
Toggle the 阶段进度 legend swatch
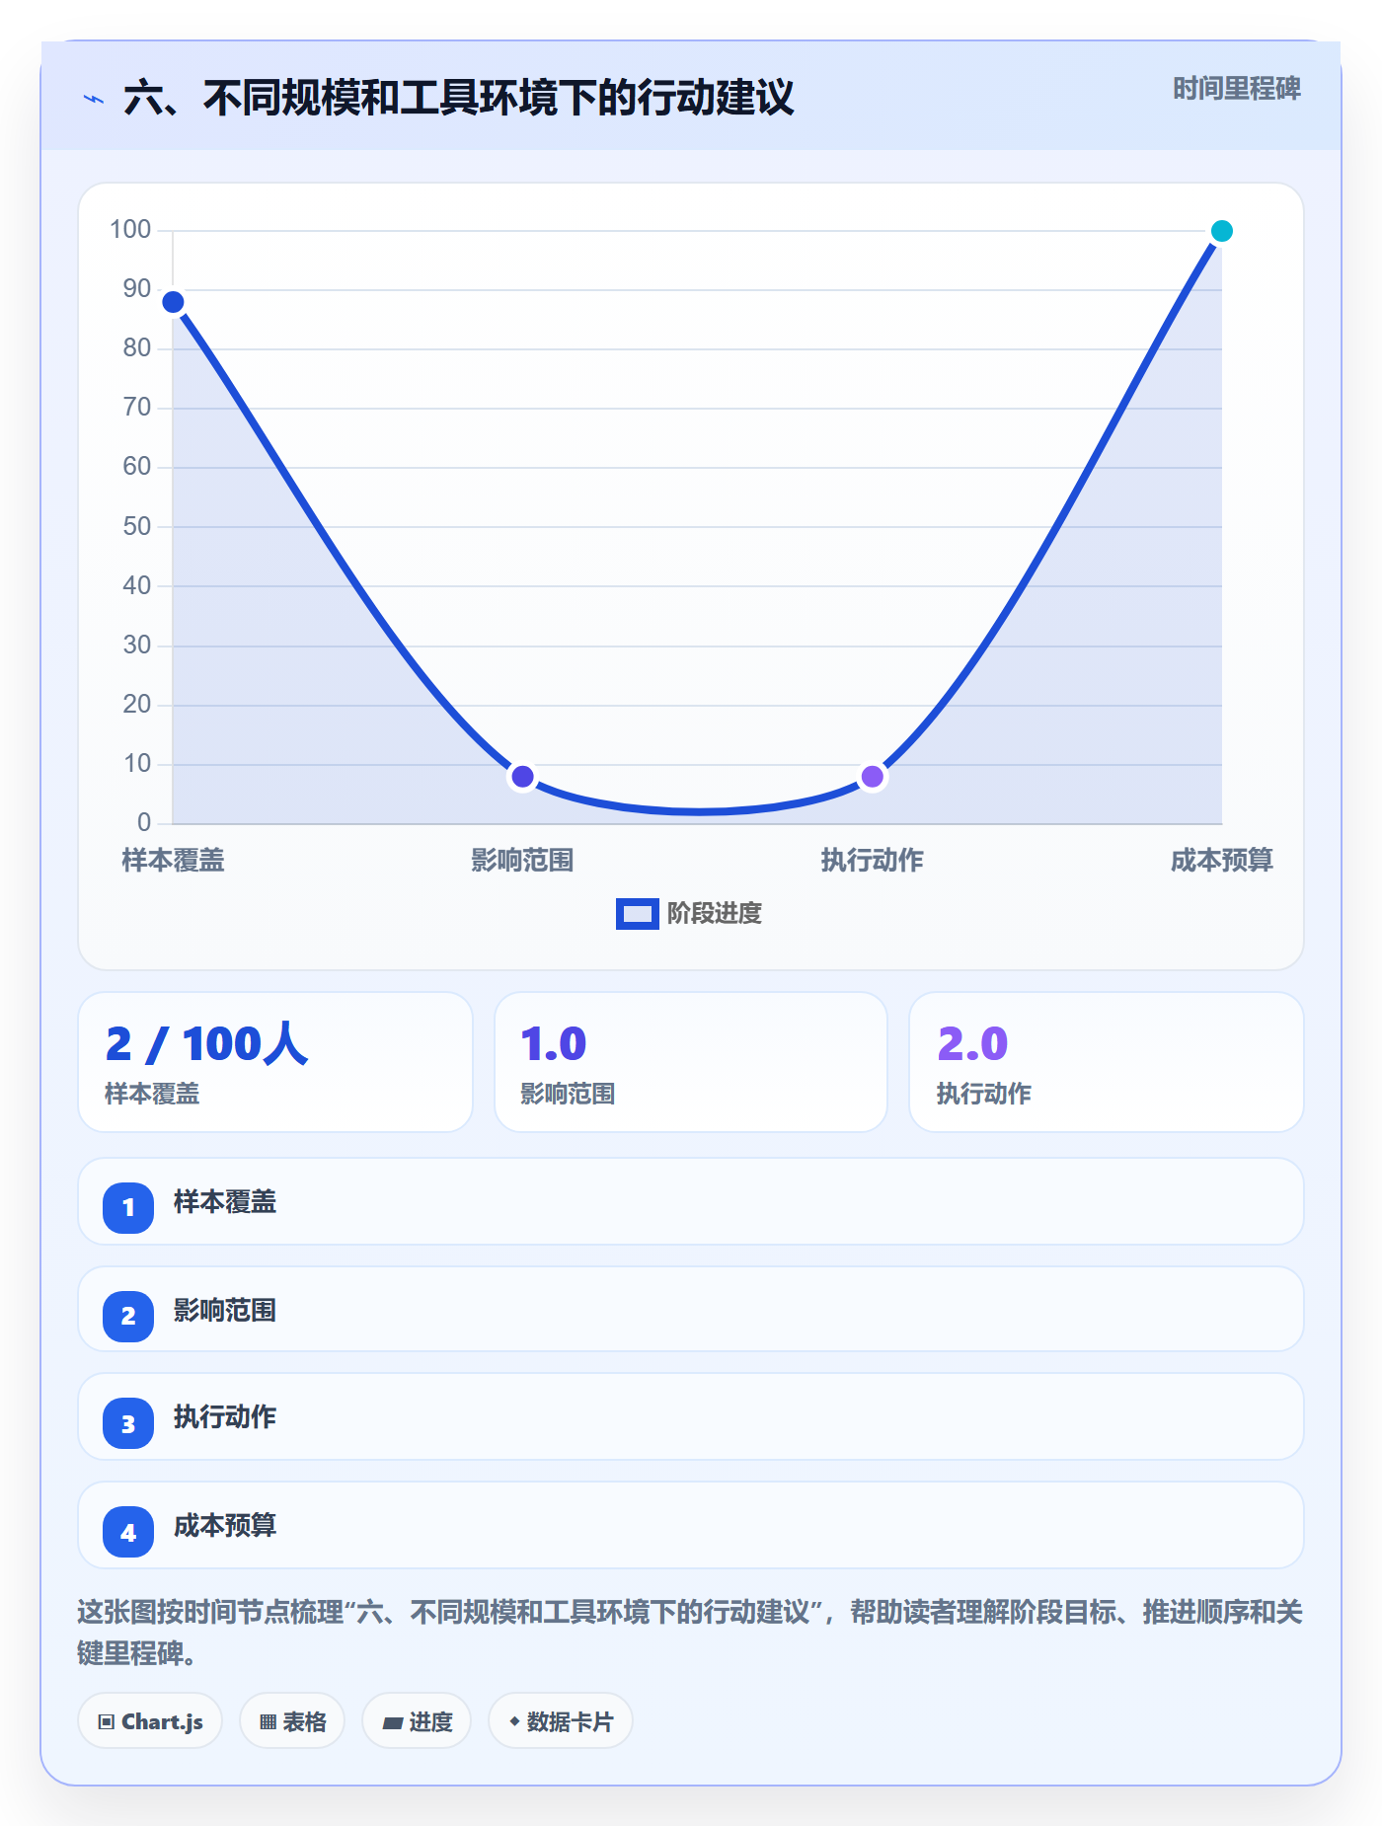(637, 914)
